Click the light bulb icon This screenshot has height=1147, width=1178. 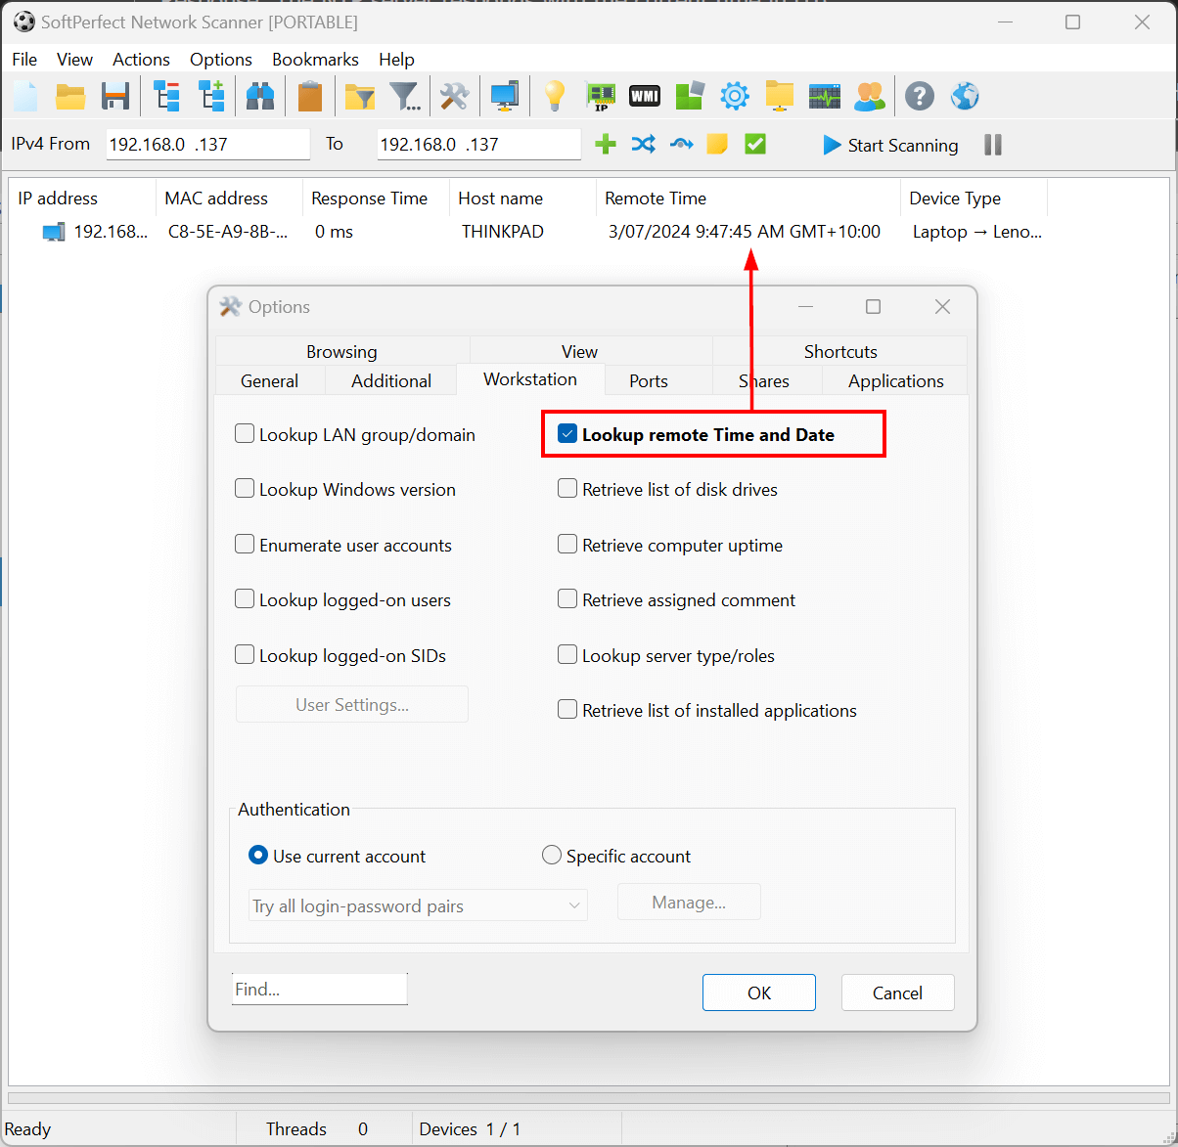point(555,96)
